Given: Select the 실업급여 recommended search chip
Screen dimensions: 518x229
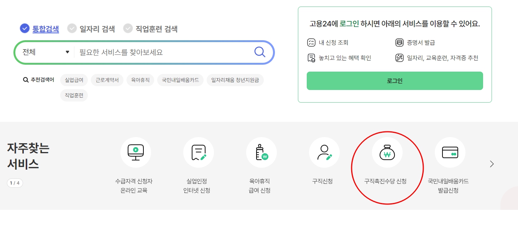Looking at the screenshot, I should point(74,80).
